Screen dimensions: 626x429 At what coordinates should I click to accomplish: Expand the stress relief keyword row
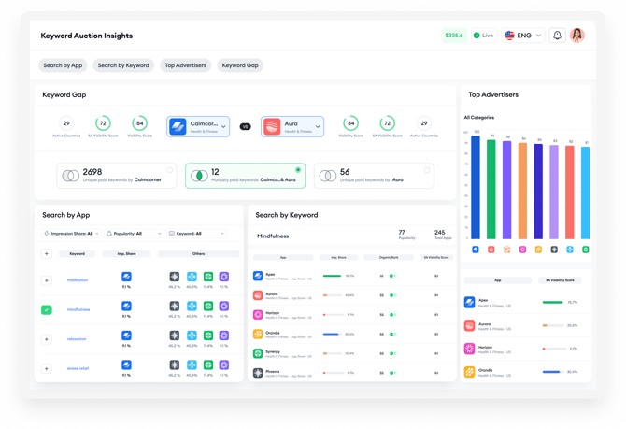[47, 368]
